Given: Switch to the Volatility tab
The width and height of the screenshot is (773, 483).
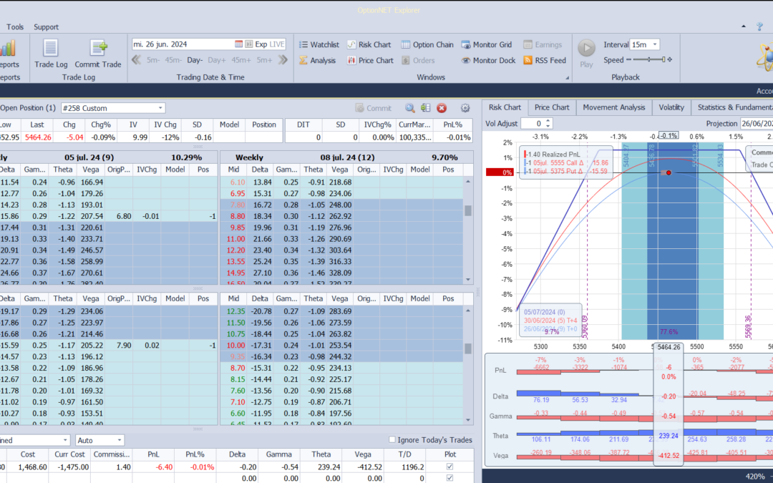Looking at the screenshot, I should (x=671, y=107).
